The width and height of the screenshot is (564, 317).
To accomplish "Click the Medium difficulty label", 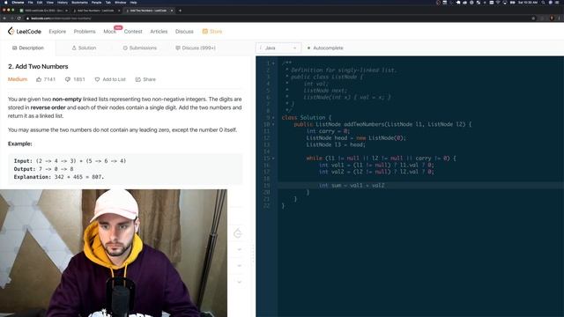I will click(x=18, y=79).
